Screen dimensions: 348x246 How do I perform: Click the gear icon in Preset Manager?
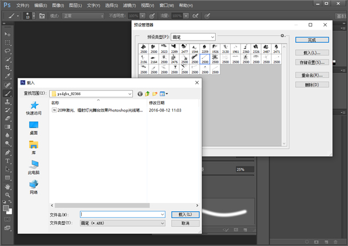(x=282, y=36)
